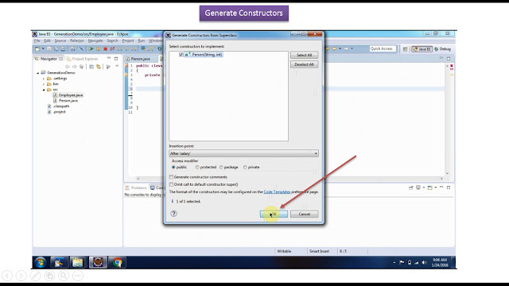The width and height of the screenshot is (509, 286).
Task: Click the Save toolbar icon in Eclipse
Action: pyautogui.click(x=49, y=48)
